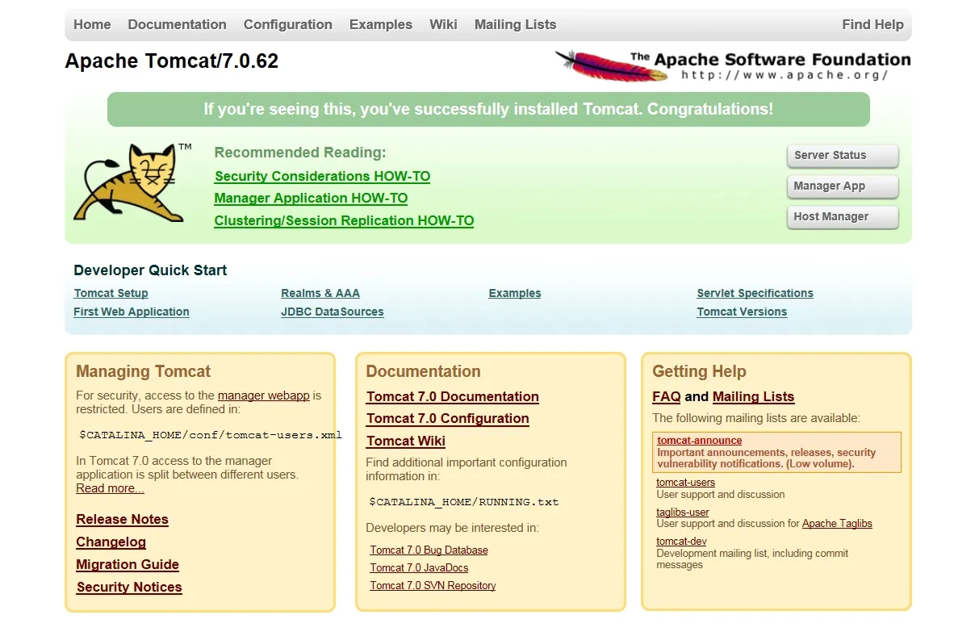The width and height of the screenshot is (975, 636).
Task: Click the Developer Quick Start heading
Action: (150, 270)
